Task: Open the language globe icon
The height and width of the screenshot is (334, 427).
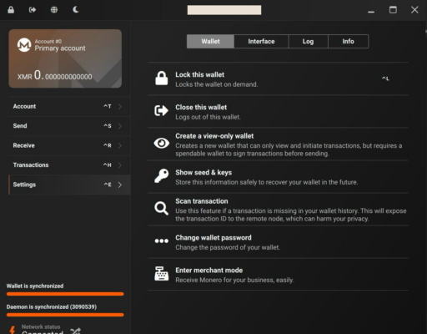Action: click(x=54, y=10)
